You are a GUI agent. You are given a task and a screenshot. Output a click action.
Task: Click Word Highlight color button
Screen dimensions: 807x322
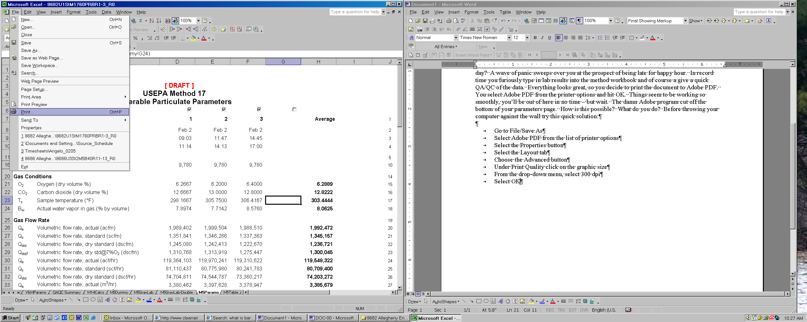click(x=642, y=38)
